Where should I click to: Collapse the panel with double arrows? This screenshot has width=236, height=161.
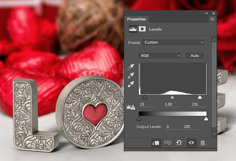coord(206,13)
